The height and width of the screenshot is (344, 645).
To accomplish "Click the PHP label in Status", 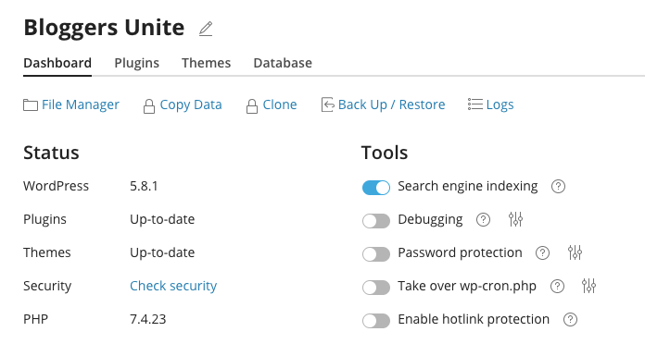I will (36, 319).
